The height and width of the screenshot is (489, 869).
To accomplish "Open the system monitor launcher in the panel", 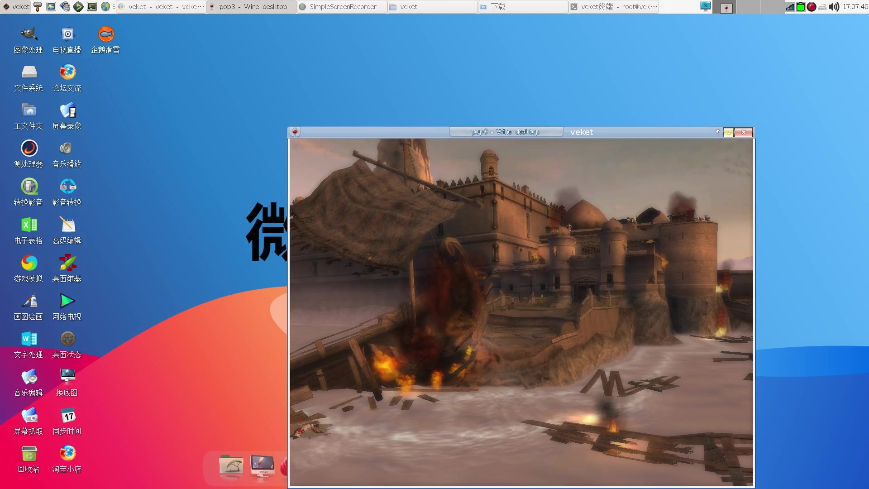I will (51, 7).
